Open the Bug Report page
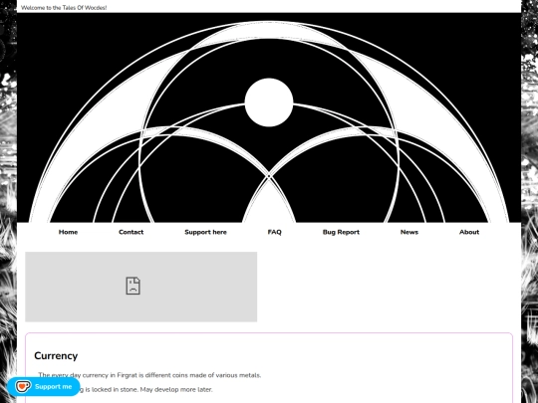Screen dimensions: 538x403 (x=341, y=232)
